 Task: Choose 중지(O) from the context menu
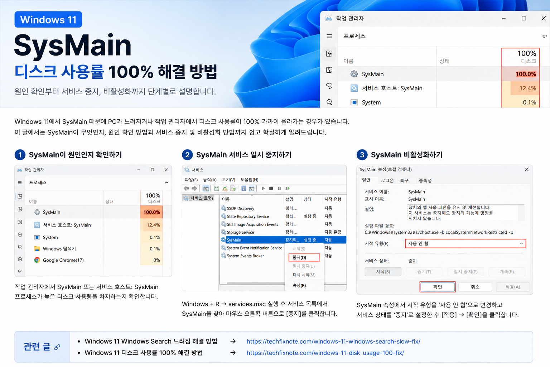[304, 257]
